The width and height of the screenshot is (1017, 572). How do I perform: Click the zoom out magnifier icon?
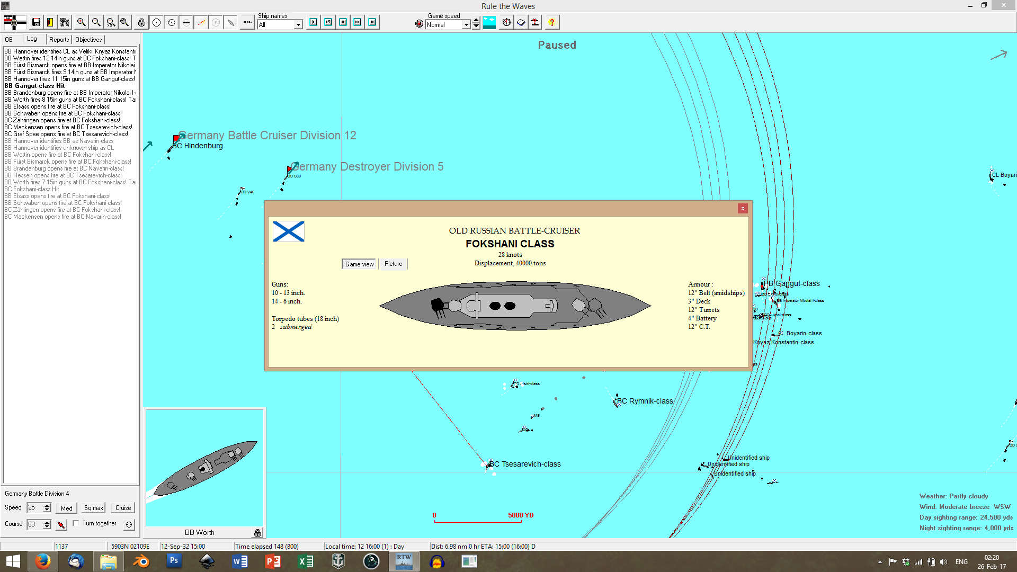[96, 22]
